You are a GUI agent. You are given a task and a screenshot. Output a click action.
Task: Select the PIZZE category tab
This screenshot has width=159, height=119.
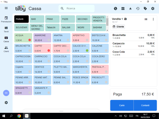[68, 19]
